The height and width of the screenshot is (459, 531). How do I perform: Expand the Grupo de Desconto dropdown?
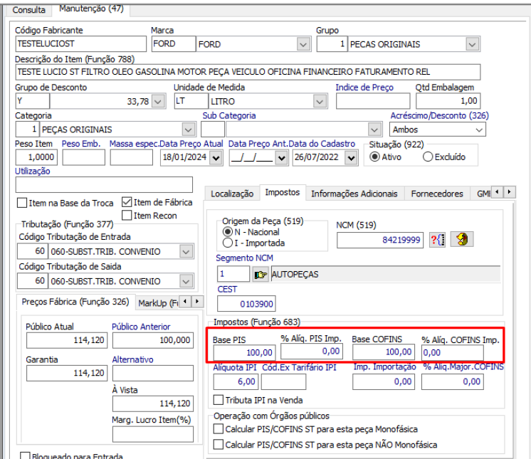pos(158,101)
